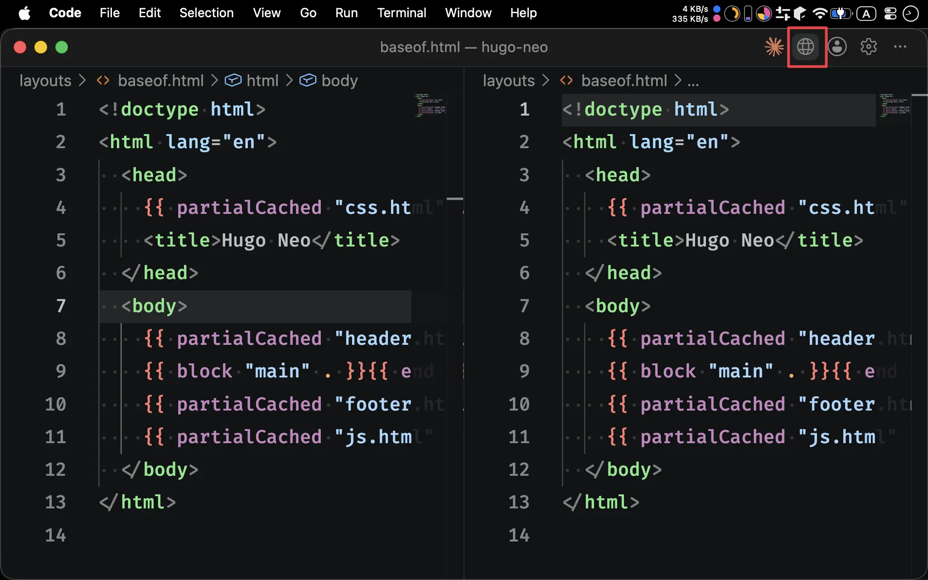Open the Selection menu
This screenshot has height=580, width=928.
tap(207, 13)
